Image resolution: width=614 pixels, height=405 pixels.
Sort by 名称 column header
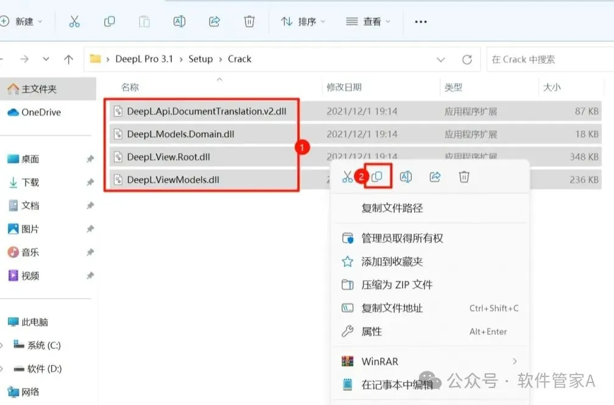pos(130,87)
